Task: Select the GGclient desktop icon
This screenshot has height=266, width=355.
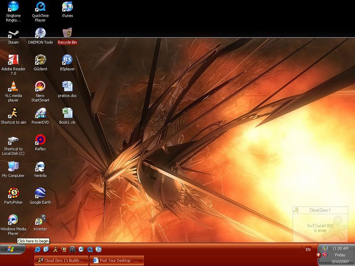Action: tap(40, 63)
